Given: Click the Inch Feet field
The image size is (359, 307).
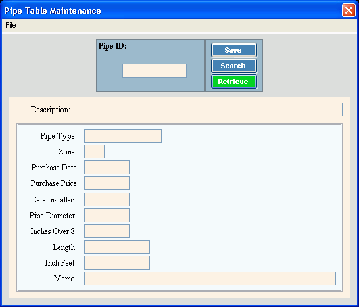Looking at the screenshot, I should click(x=117, y=263).
